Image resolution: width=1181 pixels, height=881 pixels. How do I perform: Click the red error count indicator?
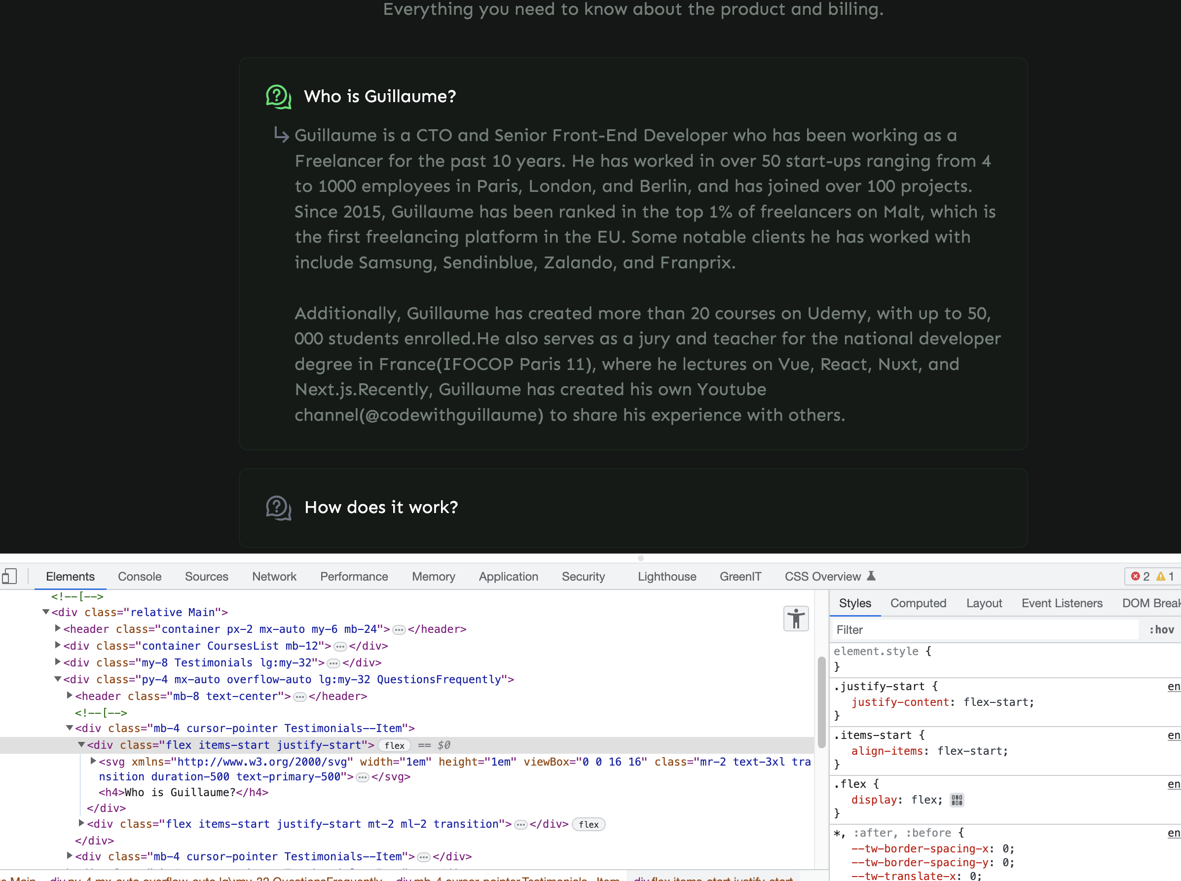pyautogui.click(x=1140, y=577)
